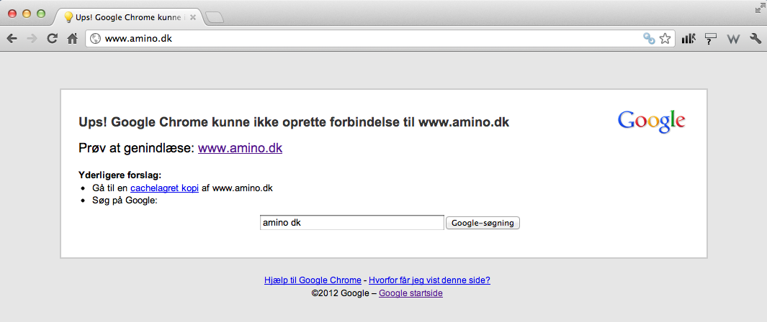Enter fullscreen with the window arrows icon
Image resolution: width=767 pixels, height=322 pixels.
(759, 8)
